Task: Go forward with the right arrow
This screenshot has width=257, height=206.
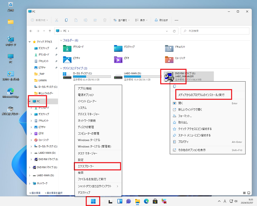Action: (x=38, y=31)
